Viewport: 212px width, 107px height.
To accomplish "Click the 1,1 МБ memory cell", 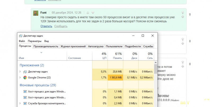I will pyautogui.click(x=116, y=92).
